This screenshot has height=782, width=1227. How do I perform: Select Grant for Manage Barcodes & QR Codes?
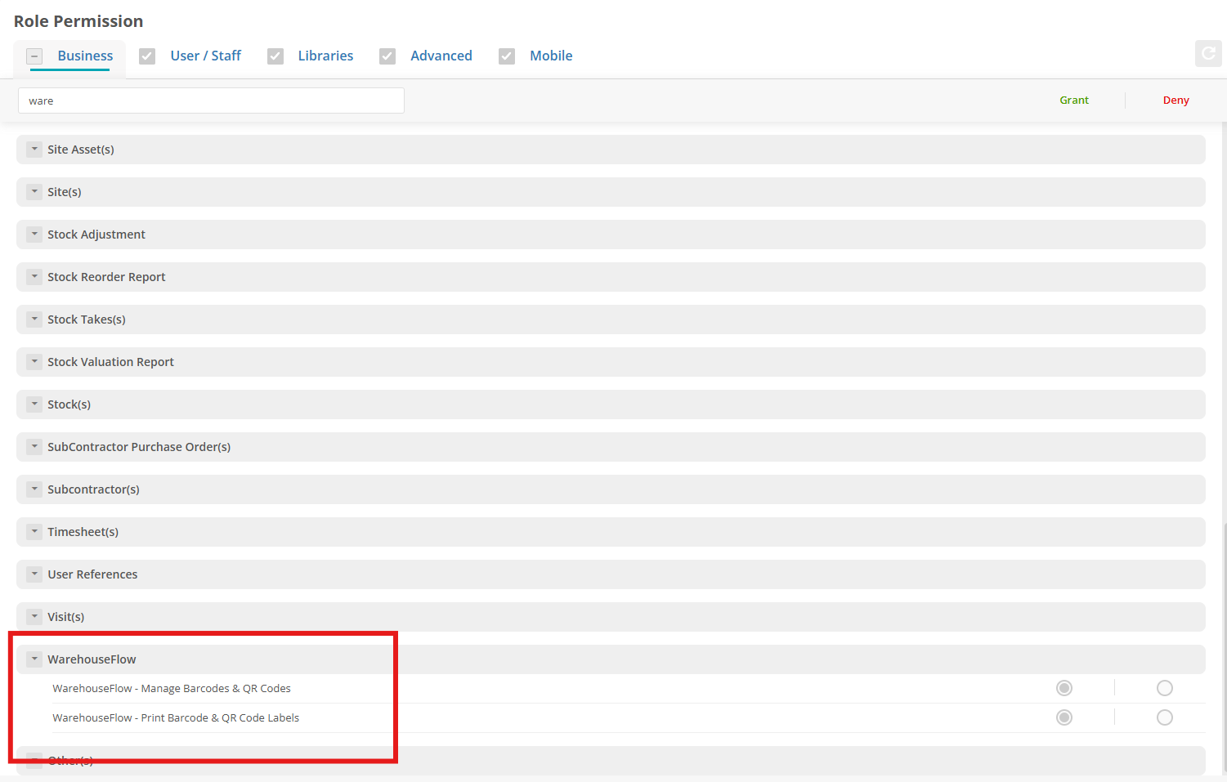coord(1064,688)
